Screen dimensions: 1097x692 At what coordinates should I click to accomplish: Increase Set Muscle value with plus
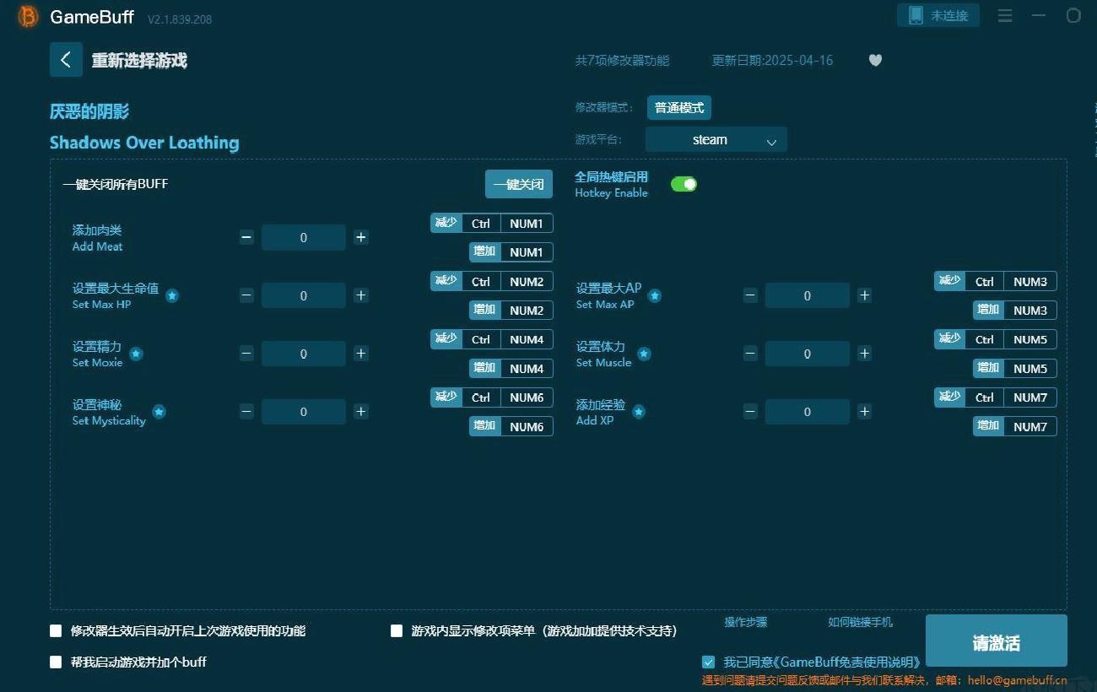click(865, 354)
